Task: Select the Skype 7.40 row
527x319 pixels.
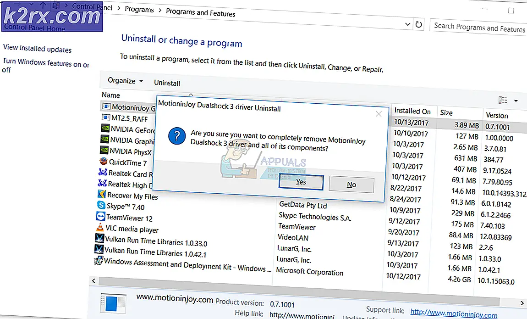Action: [126, 206]
